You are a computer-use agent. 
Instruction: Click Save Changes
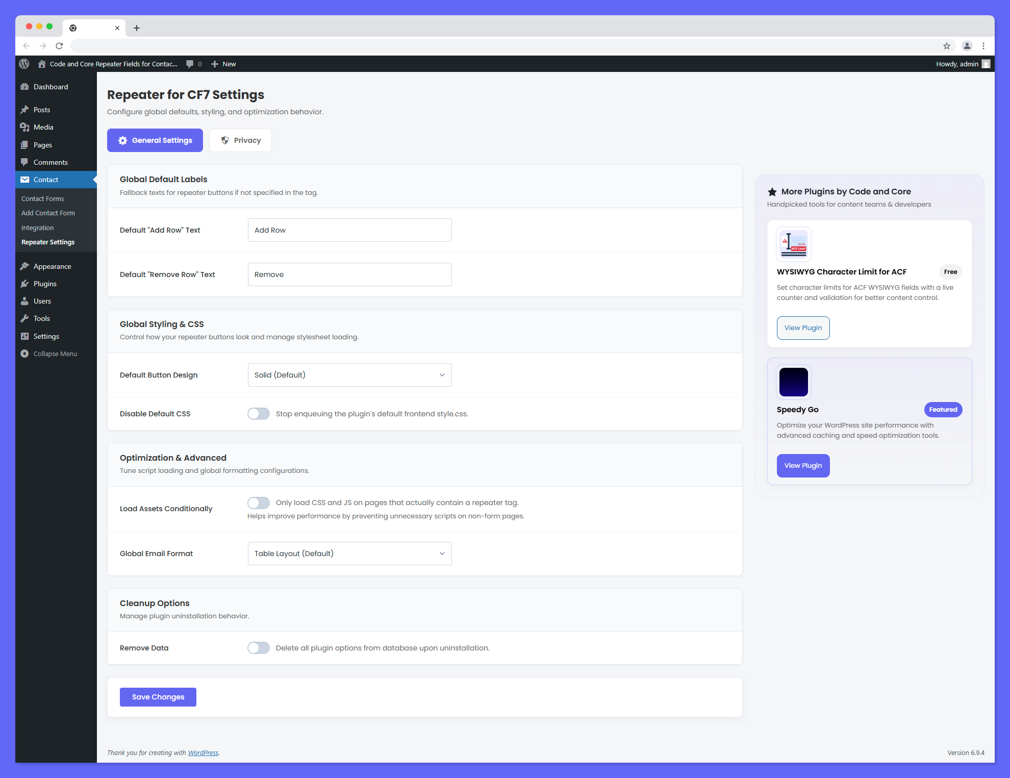158,696
